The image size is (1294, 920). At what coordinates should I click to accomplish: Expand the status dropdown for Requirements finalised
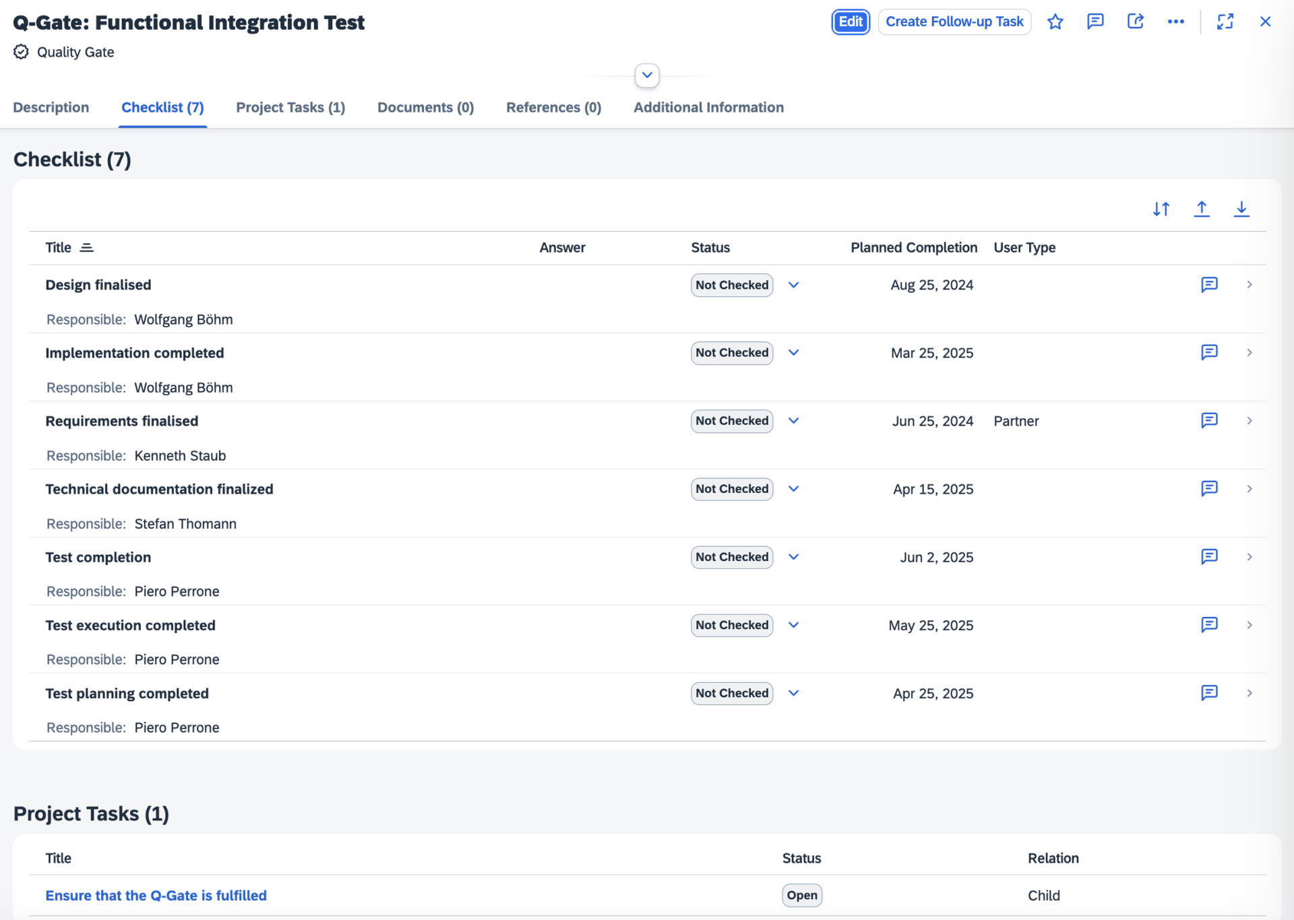794,421
